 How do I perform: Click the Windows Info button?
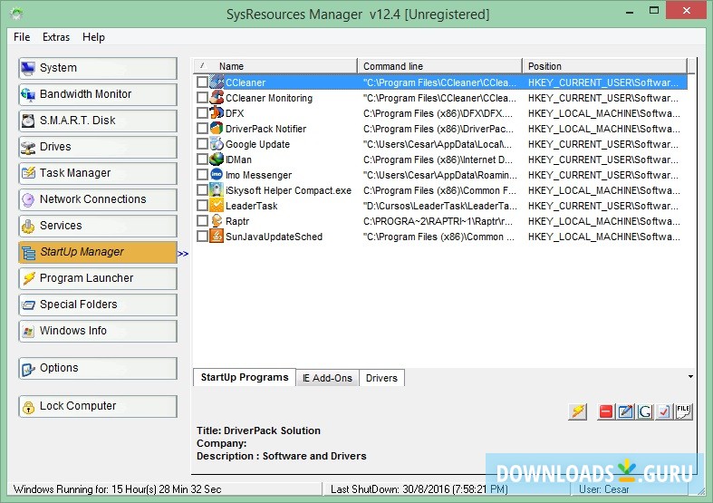tap(98, 331)
